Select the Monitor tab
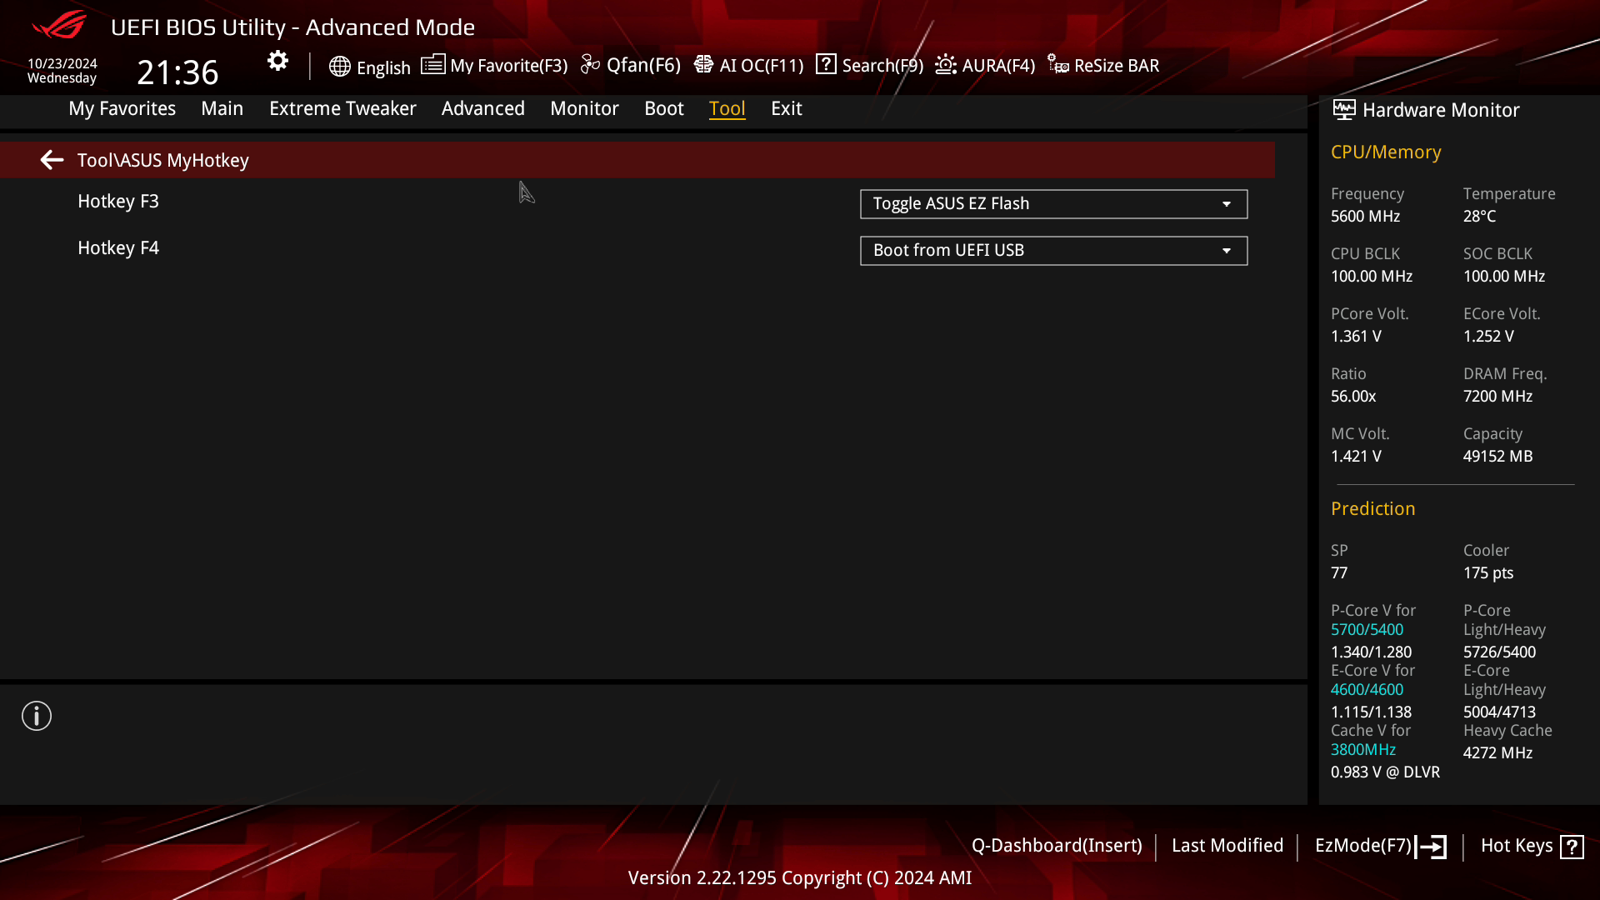1600x900 pixels. [583, 107]
